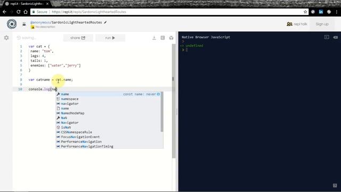341x192 pixels.
Task: Go to browser home page
Action: (x=26, y=12)
